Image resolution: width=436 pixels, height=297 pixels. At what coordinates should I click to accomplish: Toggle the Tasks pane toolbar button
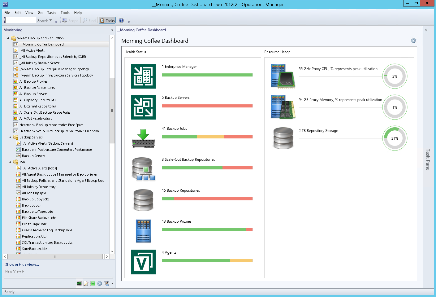[x=107, y=20]
